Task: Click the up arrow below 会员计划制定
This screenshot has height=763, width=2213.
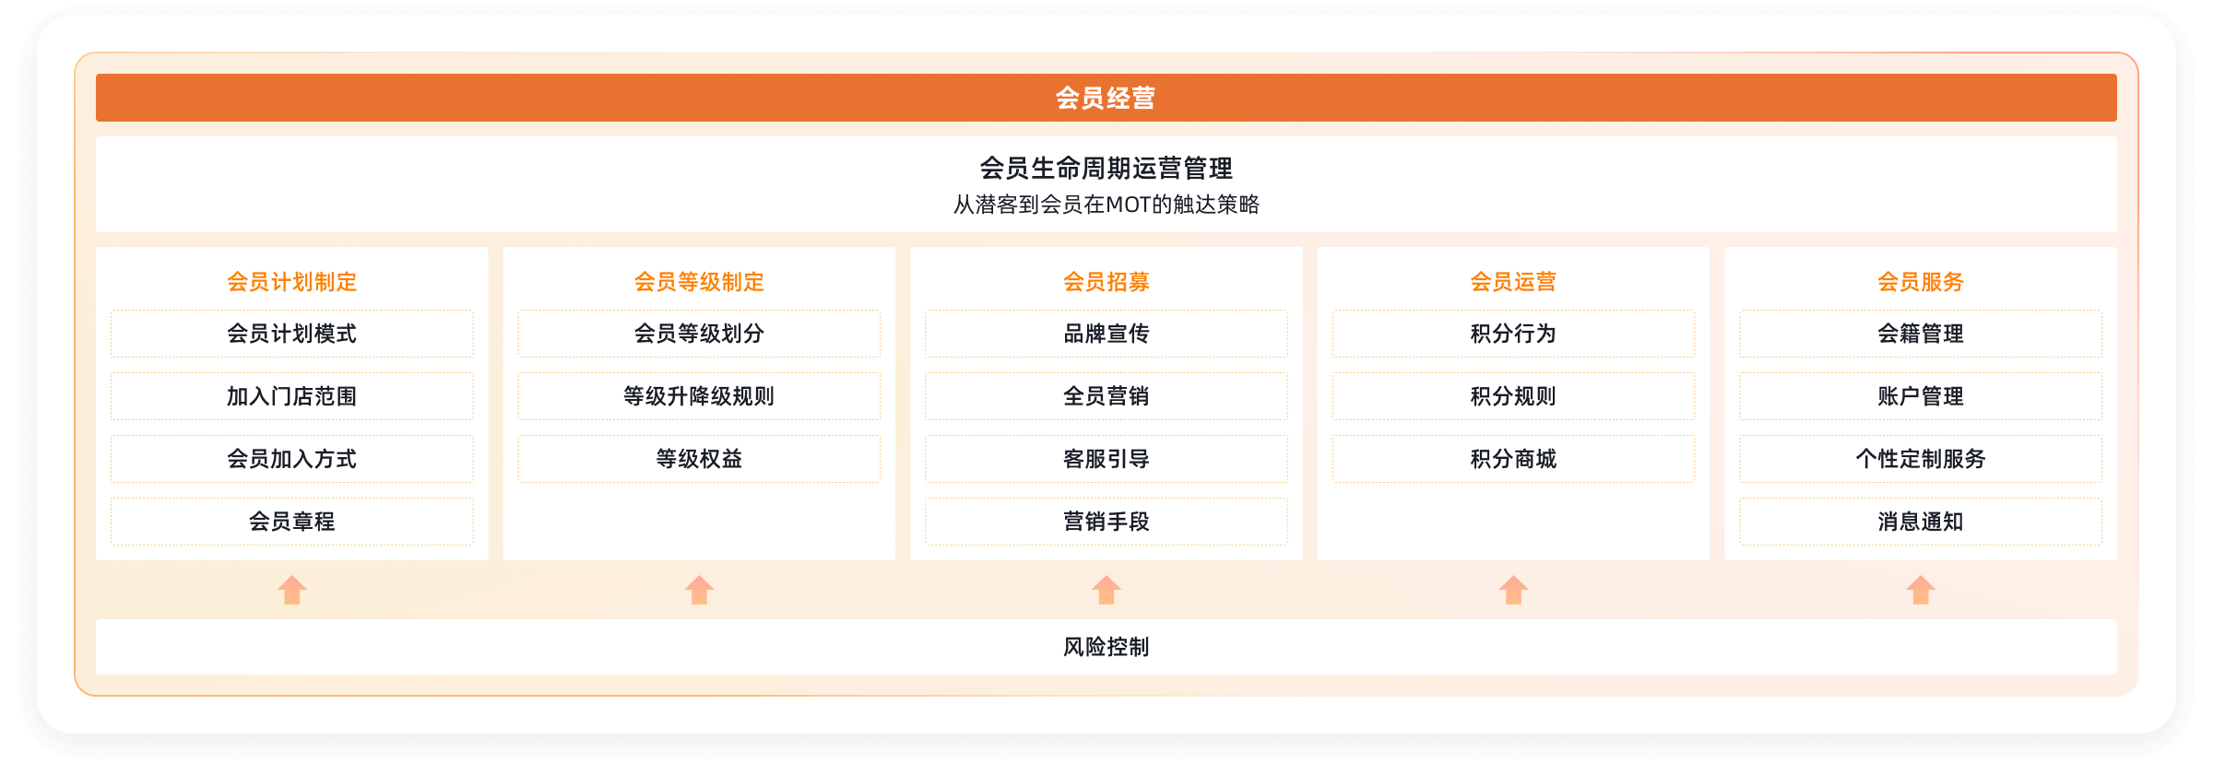Action: click(292, 590)
